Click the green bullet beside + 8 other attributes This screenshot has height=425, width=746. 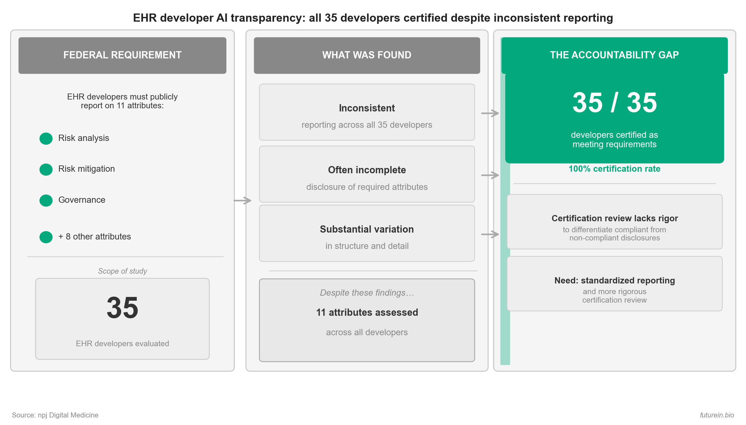click(46, 237)
